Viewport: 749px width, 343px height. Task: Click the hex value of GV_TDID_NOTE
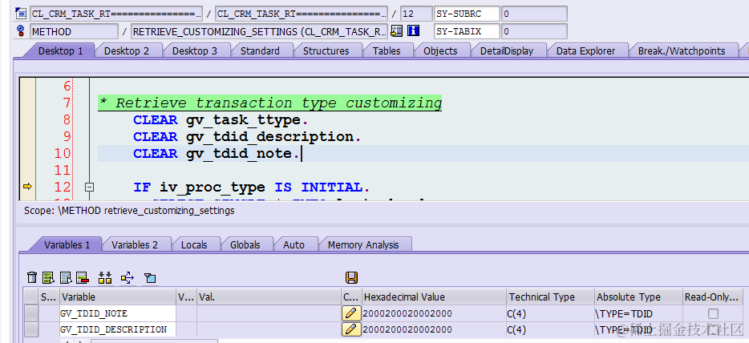pyautogui.click(x=407, y=313)
